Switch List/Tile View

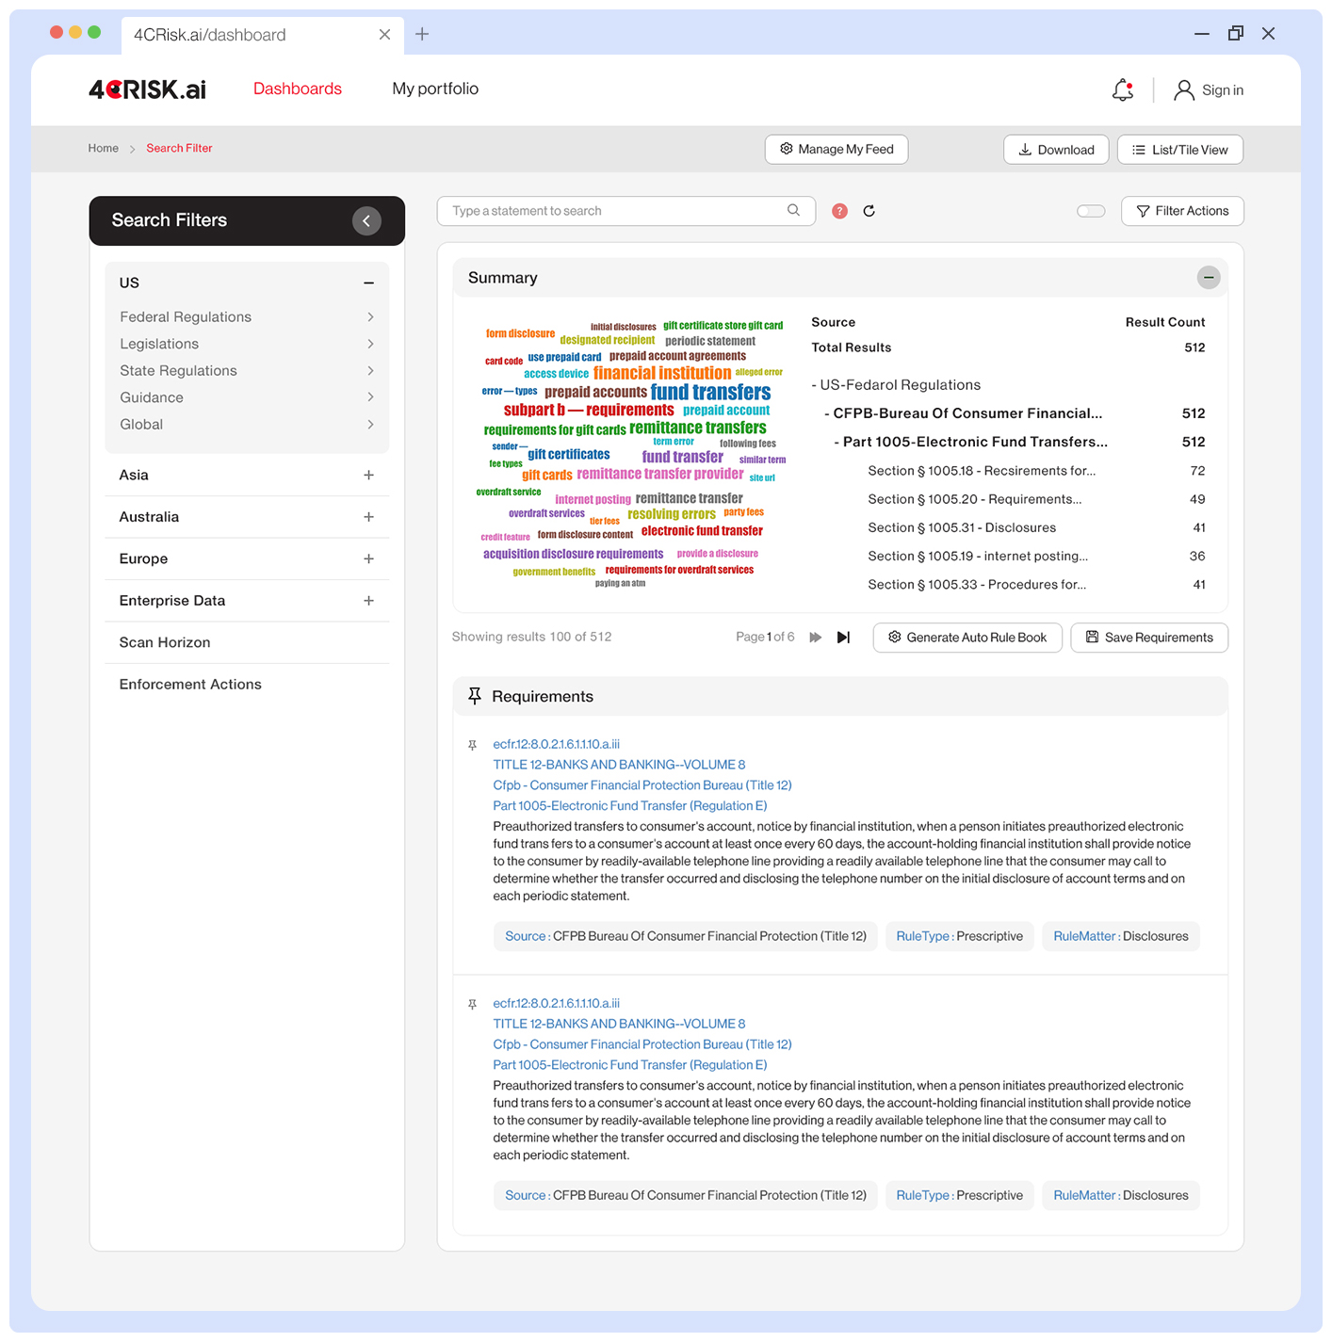[1180, 150]
